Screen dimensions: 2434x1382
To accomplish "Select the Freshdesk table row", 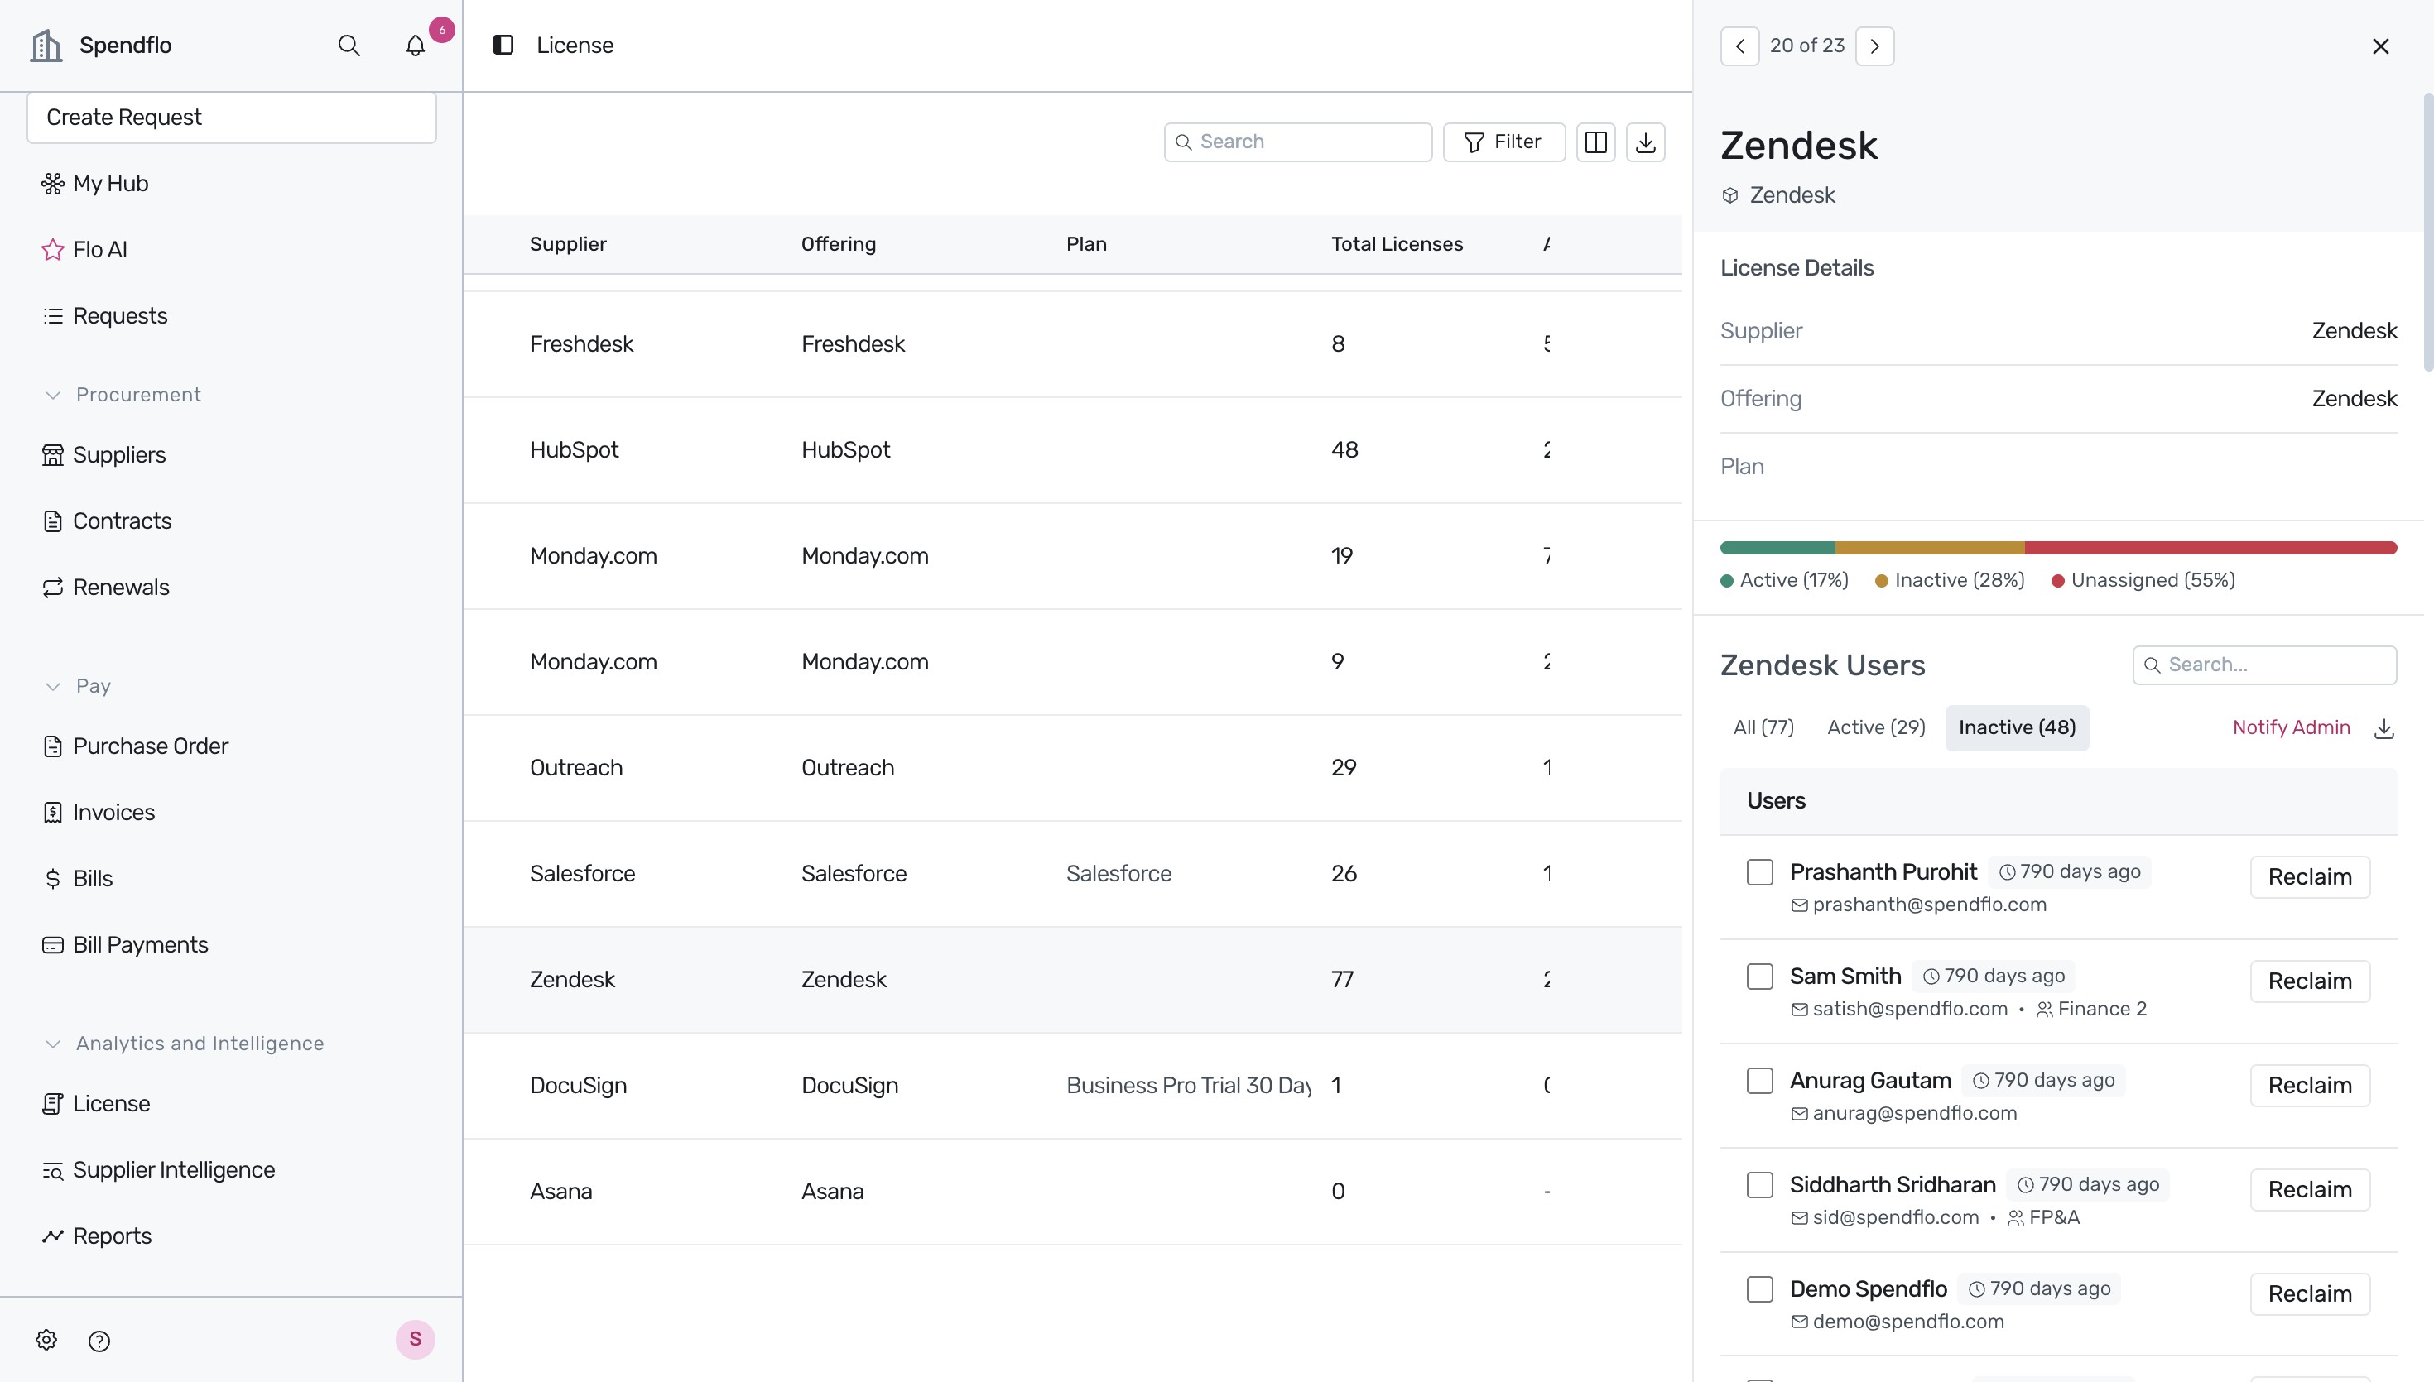I will 1072,344.
